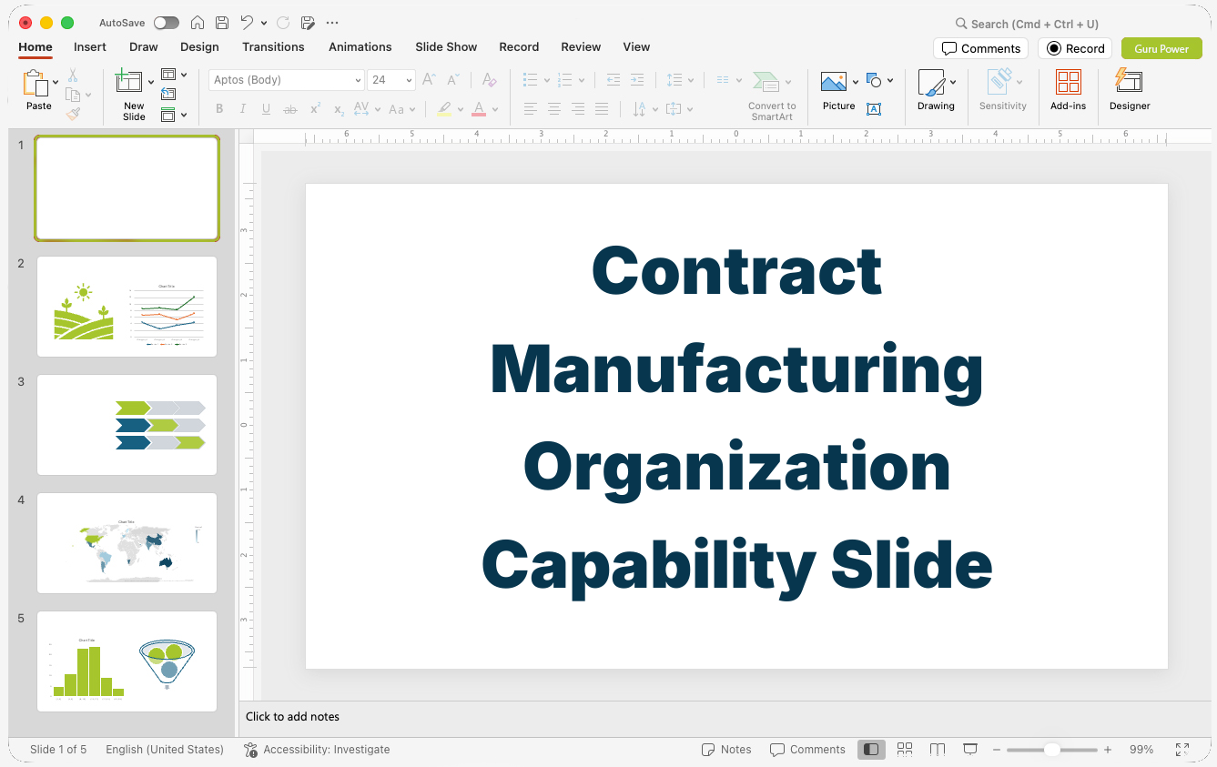The image size is (1217, 767).
Task: Switch to the View tab
Action: (x=636, y=46)
